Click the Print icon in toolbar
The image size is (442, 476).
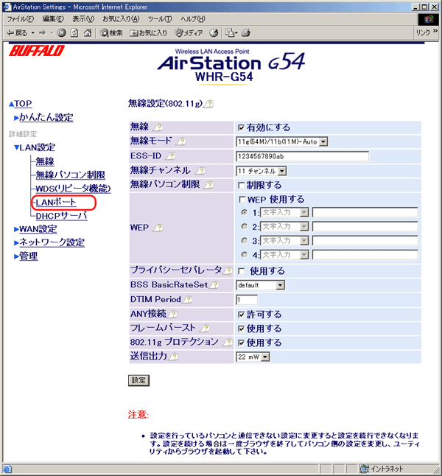245,32
